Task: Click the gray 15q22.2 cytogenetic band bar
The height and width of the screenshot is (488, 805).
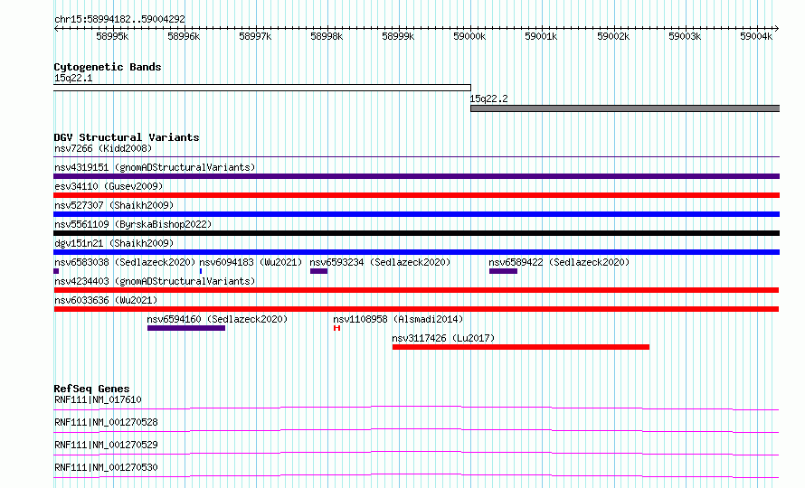Action: (x=625, y=108)
